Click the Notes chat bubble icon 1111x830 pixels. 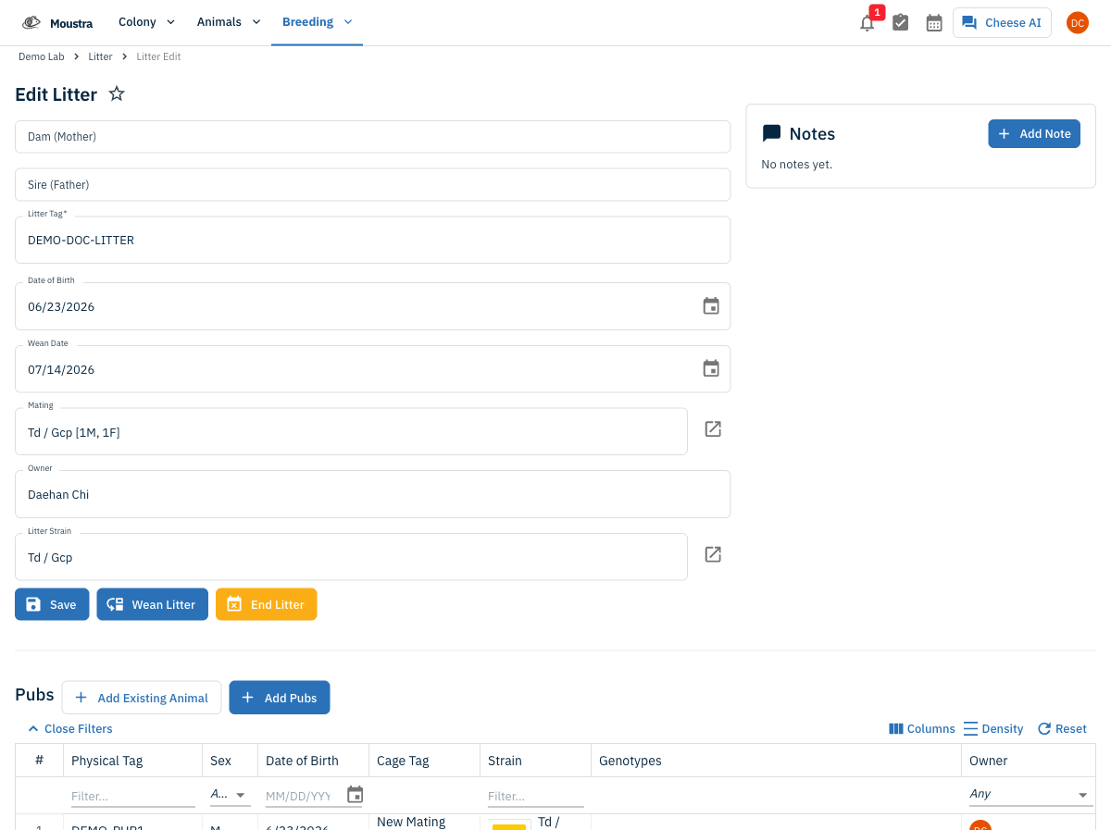point(771,134)
